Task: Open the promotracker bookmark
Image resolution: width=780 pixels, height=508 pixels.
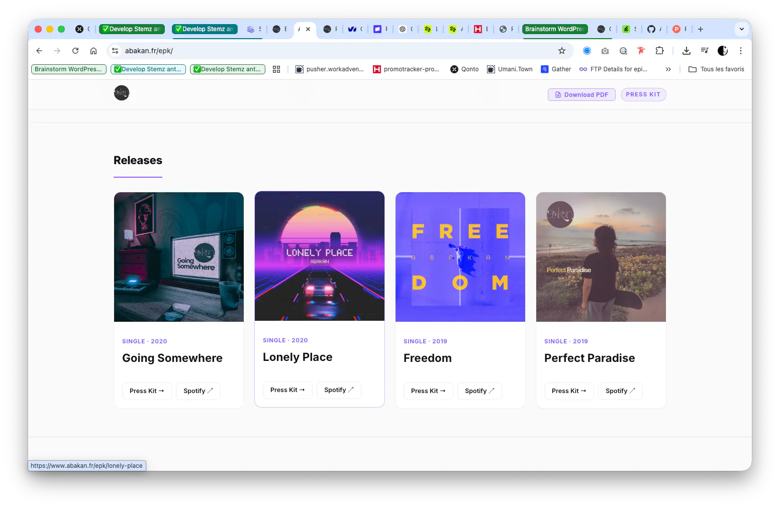Action: pos(406,69)
